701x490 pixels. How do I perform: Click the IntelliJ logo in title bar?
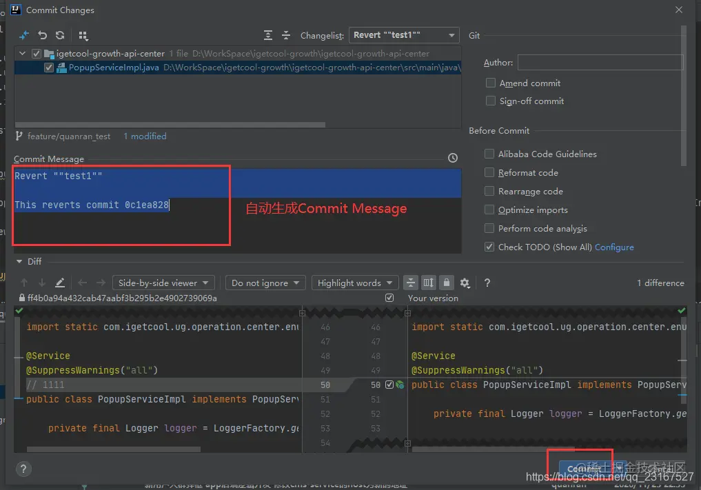click(x=16, y=10)
